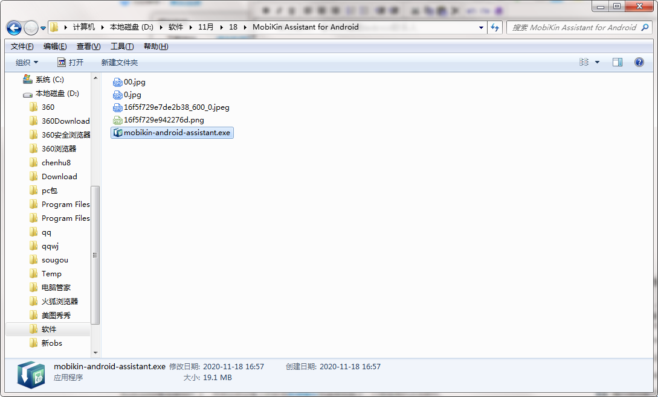
Task: Refresh the folder using the address-bar refresh icon
Action: [x=495, y=28]
